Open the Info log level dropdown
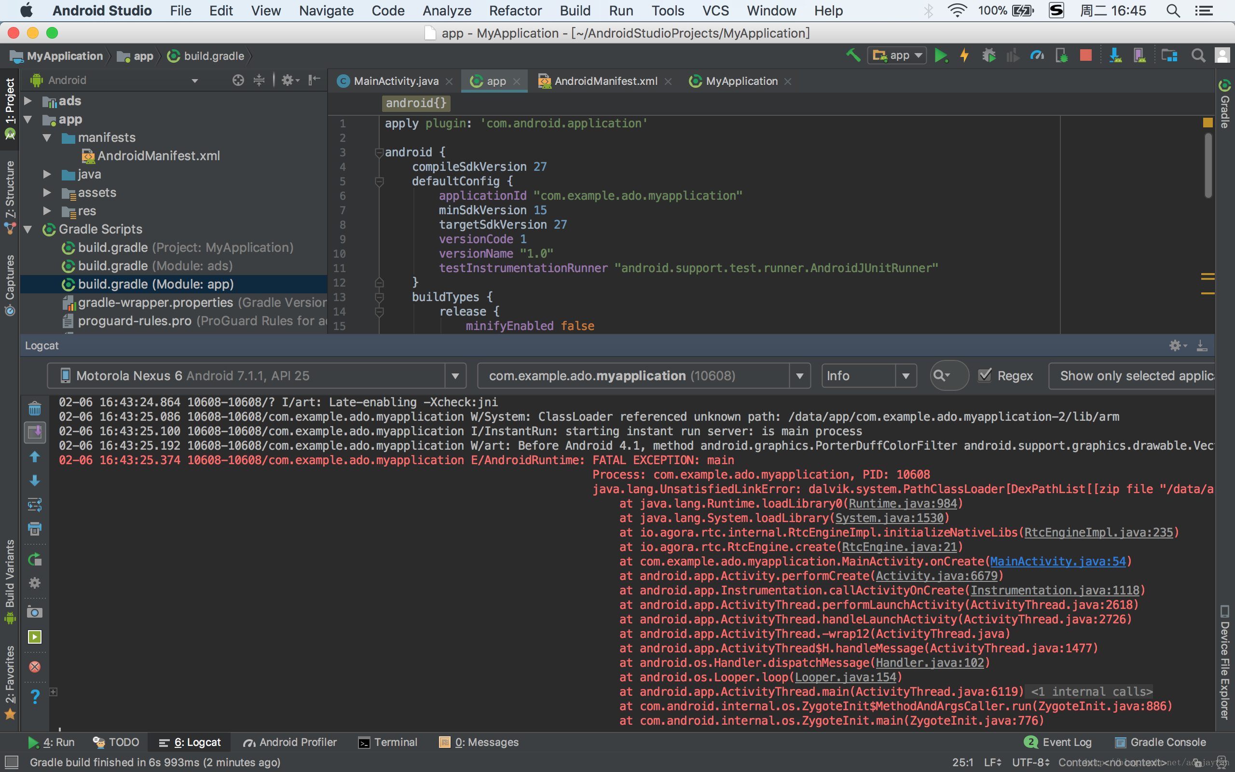 click(x=906, y=376)
